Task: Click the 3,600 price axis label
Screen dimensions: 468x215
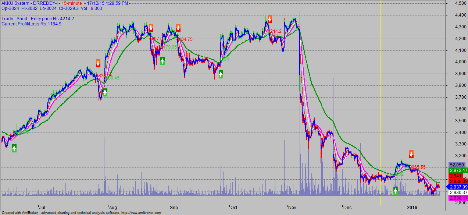Action: tap(461, 109)
